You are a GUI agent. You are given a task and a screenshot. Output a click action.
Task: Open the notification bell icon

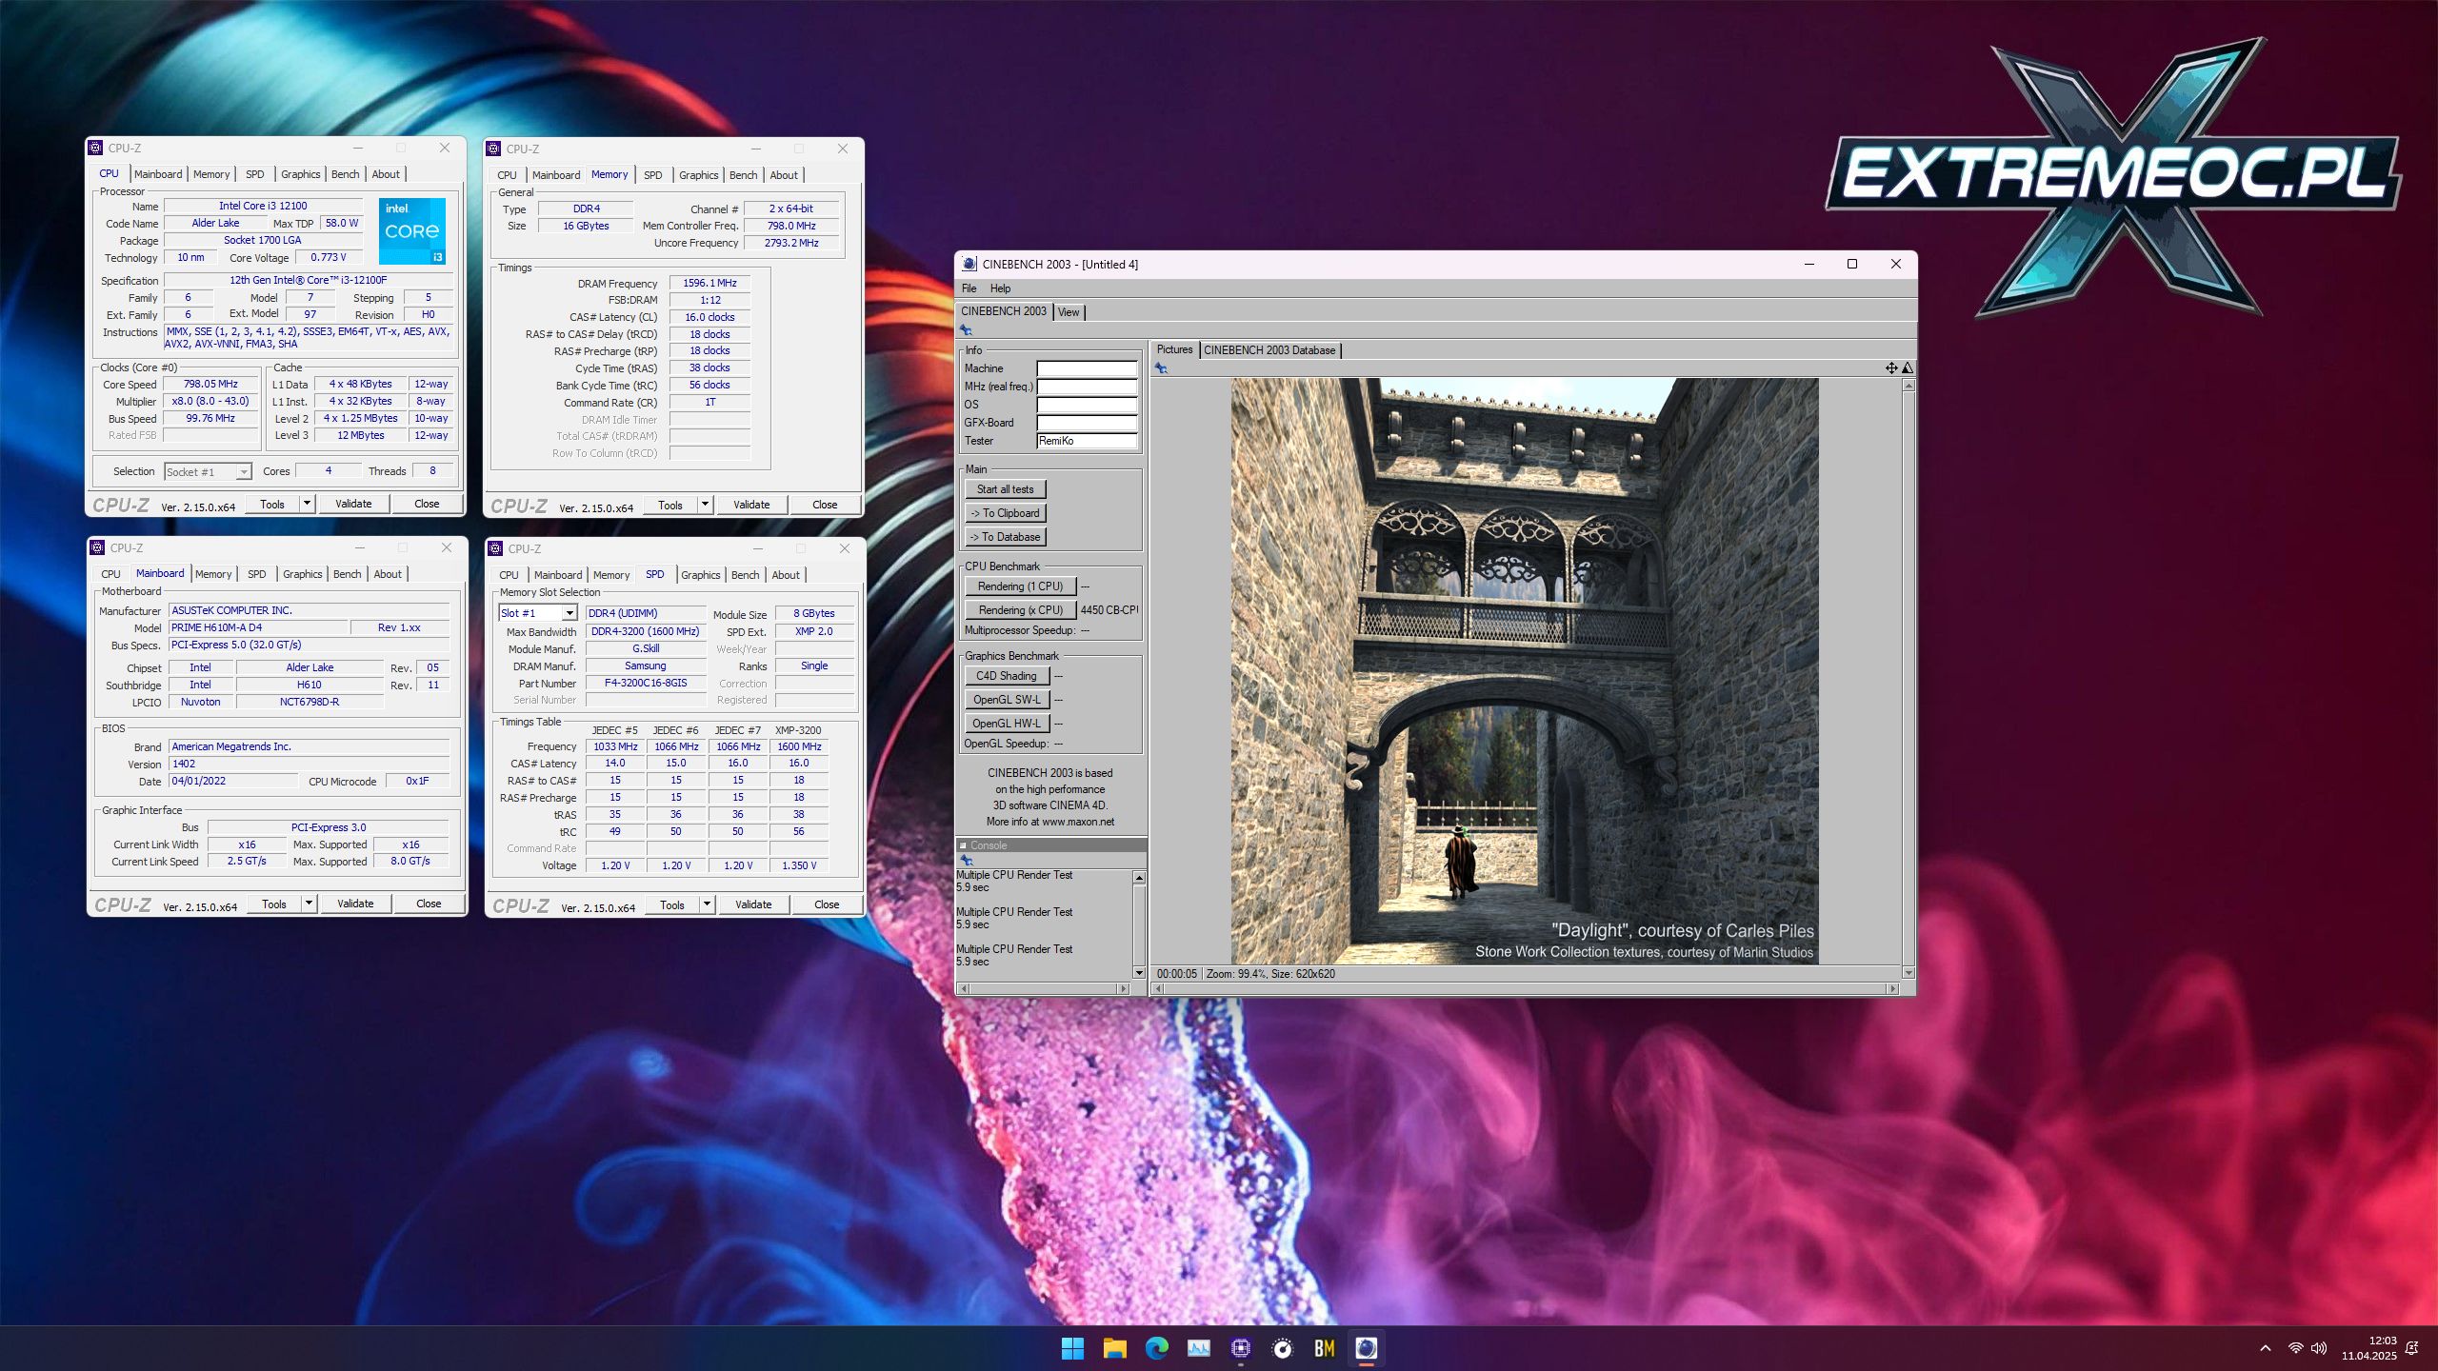point(2412,1348)
